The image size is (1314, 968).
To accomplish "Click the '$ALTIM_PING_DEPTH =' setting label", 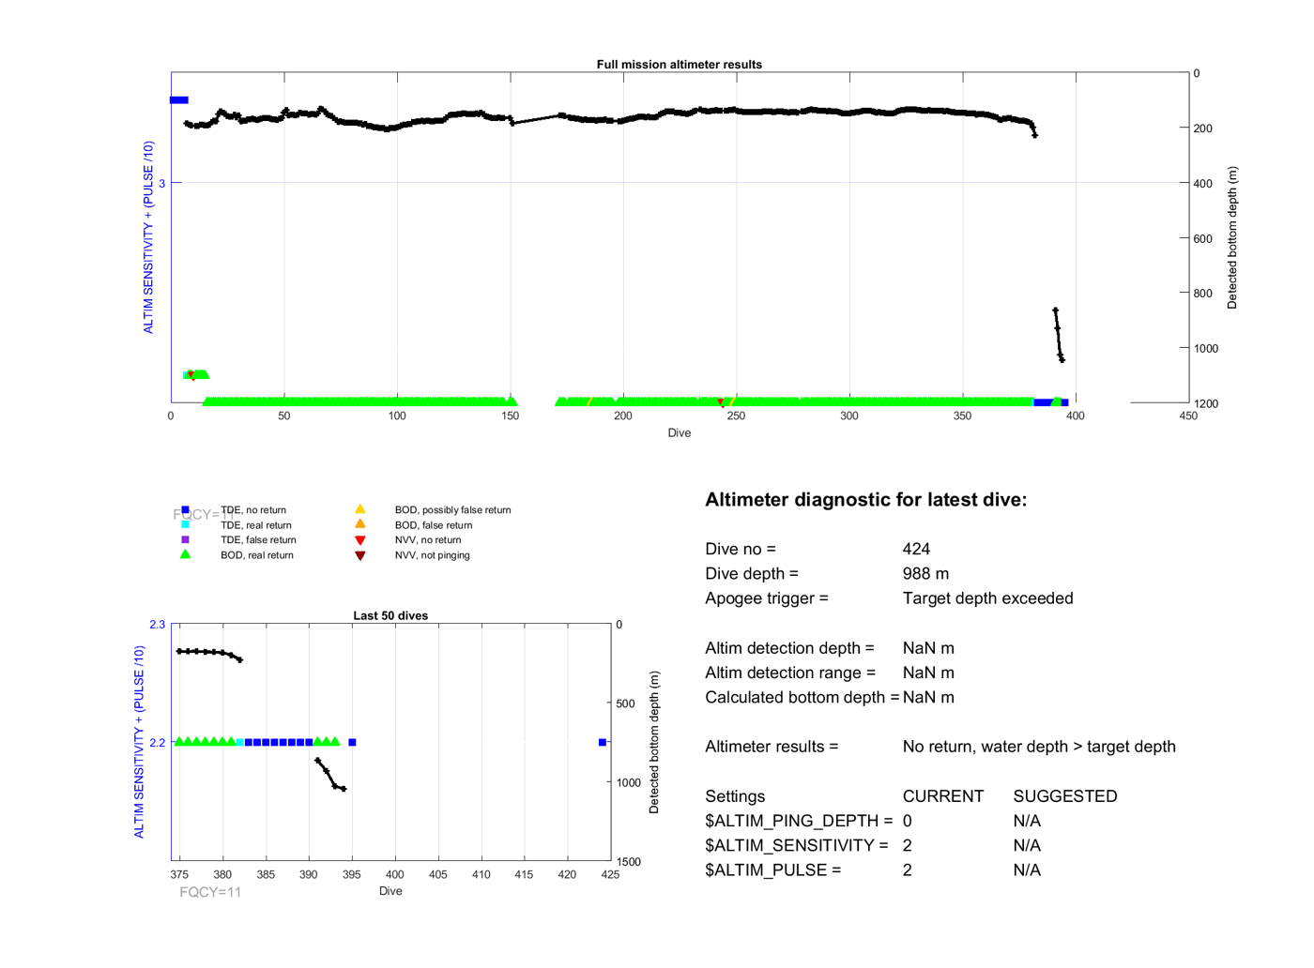I will coord(799,821).
